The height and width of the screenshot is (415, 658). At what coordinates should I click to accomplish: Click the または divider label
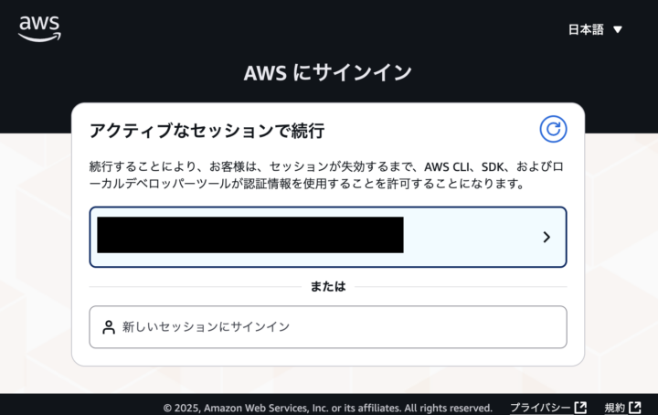[x=328, y=286]
